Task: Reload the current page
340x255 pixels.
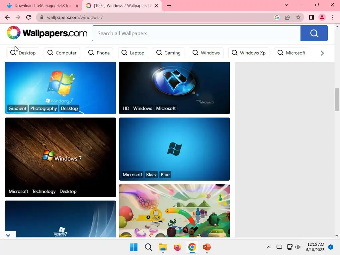Action: tap(29, 17)
